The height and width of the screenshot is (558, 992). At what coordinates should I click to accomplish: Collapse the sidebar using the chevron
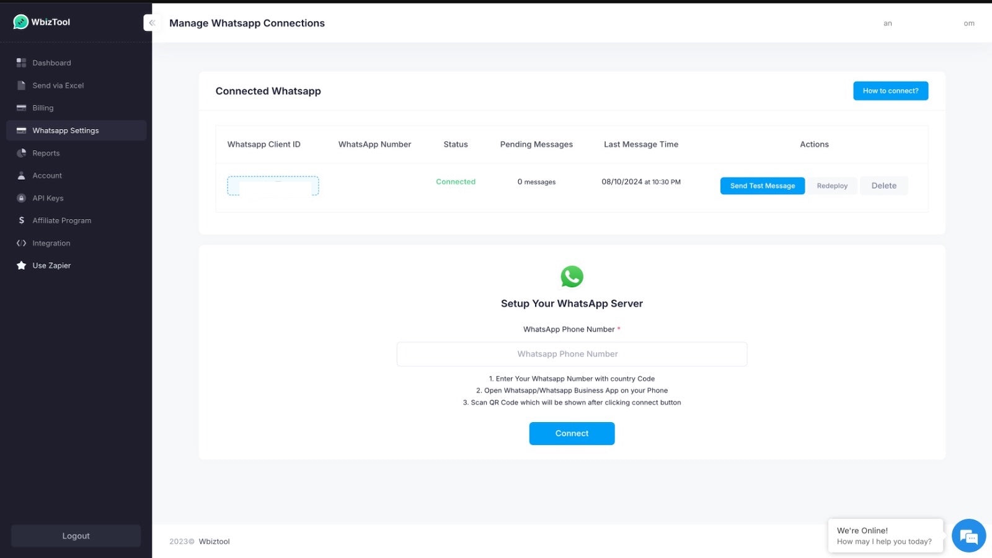152,22
